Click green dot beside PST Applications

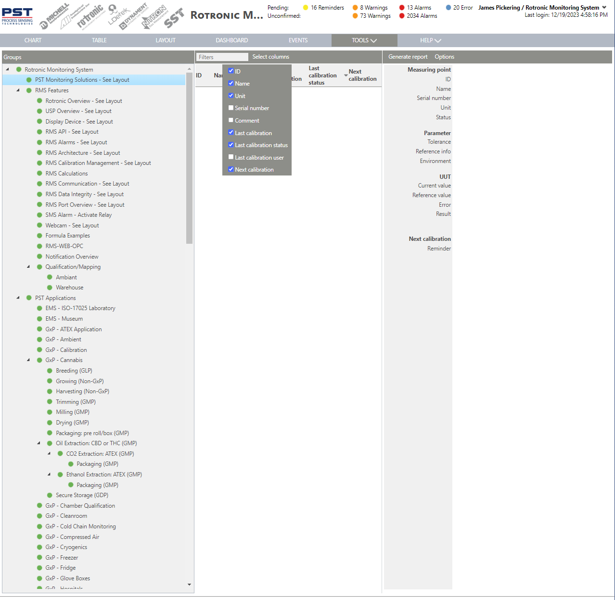(29, 298)
